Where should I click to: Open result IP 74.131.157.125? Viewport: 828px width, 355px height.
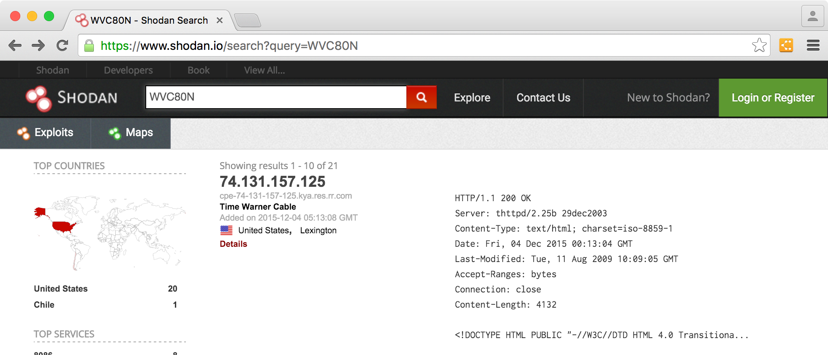coord(272,182)
